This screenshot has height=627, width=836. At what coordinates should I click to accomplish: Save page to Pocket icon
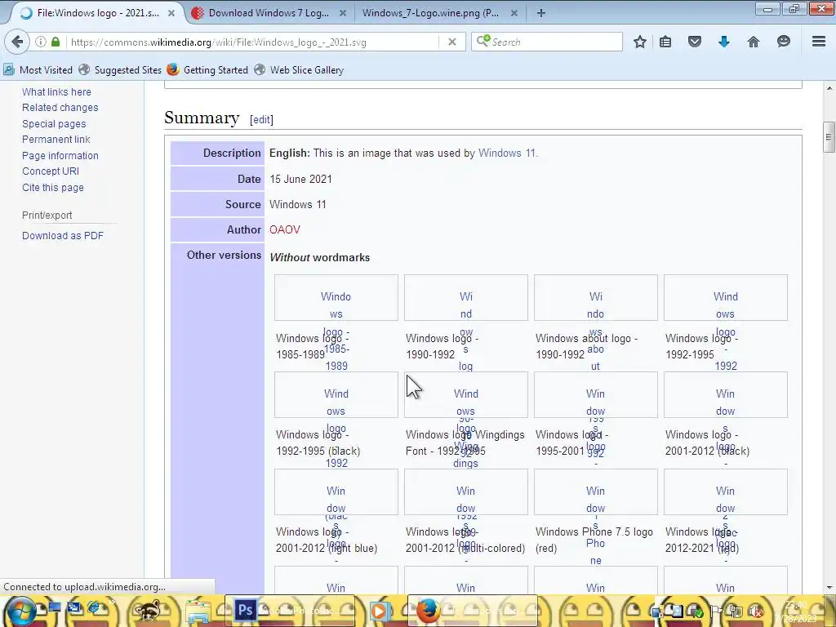(694, 42)
